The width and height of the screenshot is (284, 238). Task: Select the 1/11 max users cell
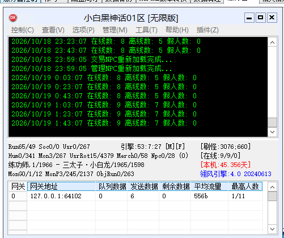[245, 196]
